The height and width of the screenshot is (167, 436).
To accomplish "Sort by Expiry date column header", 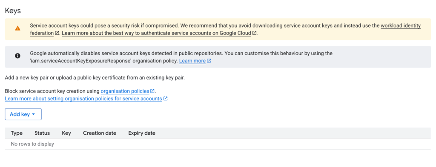I will tap(142, 133).
